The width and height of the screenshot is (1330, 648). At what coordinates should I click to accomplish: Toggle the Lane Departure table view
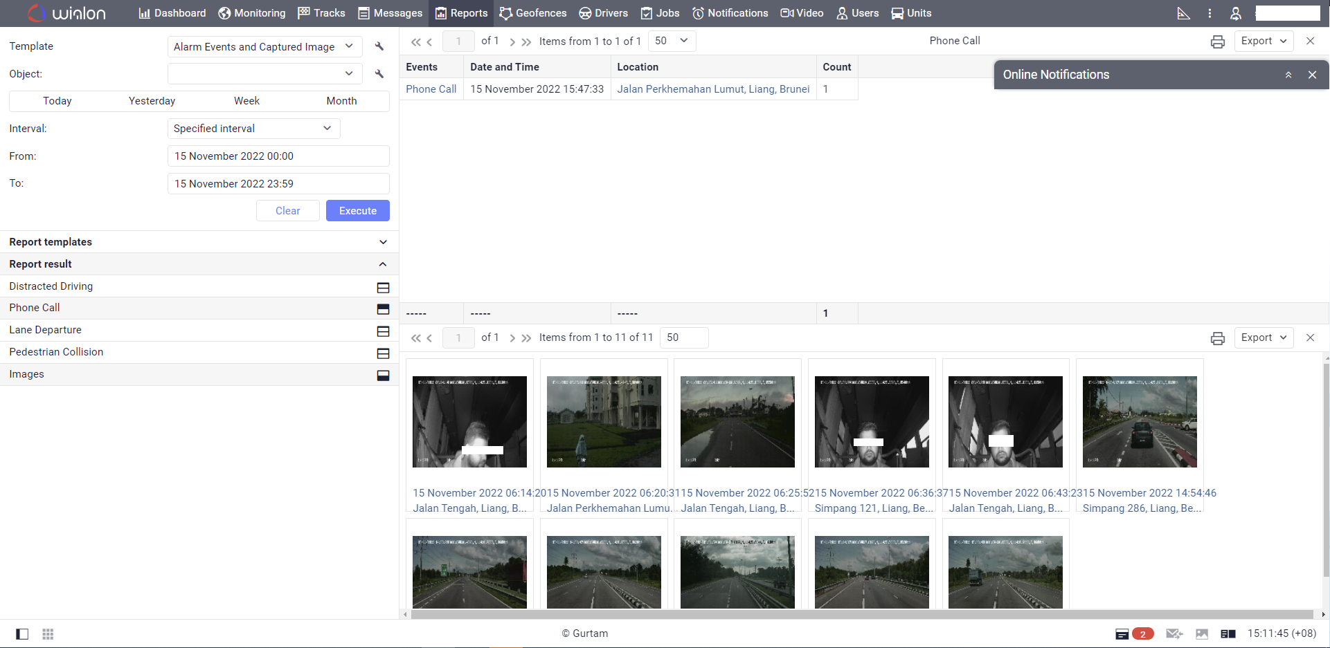(383, 331)
